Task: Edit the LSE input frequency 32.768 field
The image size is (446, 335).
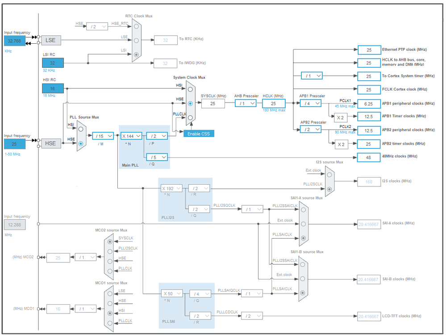Action: click(15, 41)
